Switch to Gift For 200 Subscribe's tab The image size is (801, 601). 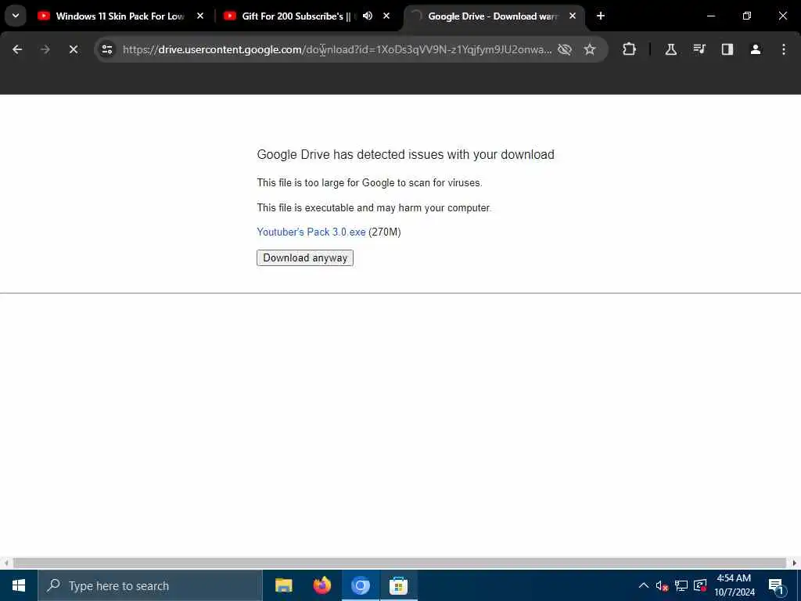[x=296, y=16]
